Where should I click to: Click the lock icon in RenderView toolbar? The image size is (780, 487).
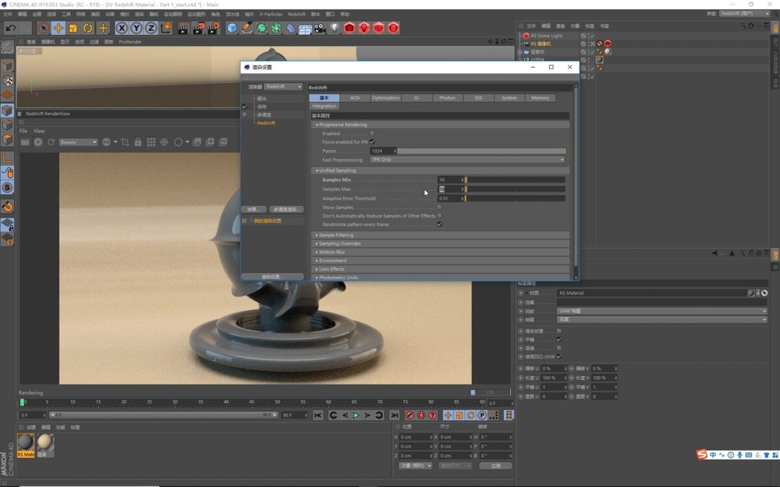tap(138, 142)
